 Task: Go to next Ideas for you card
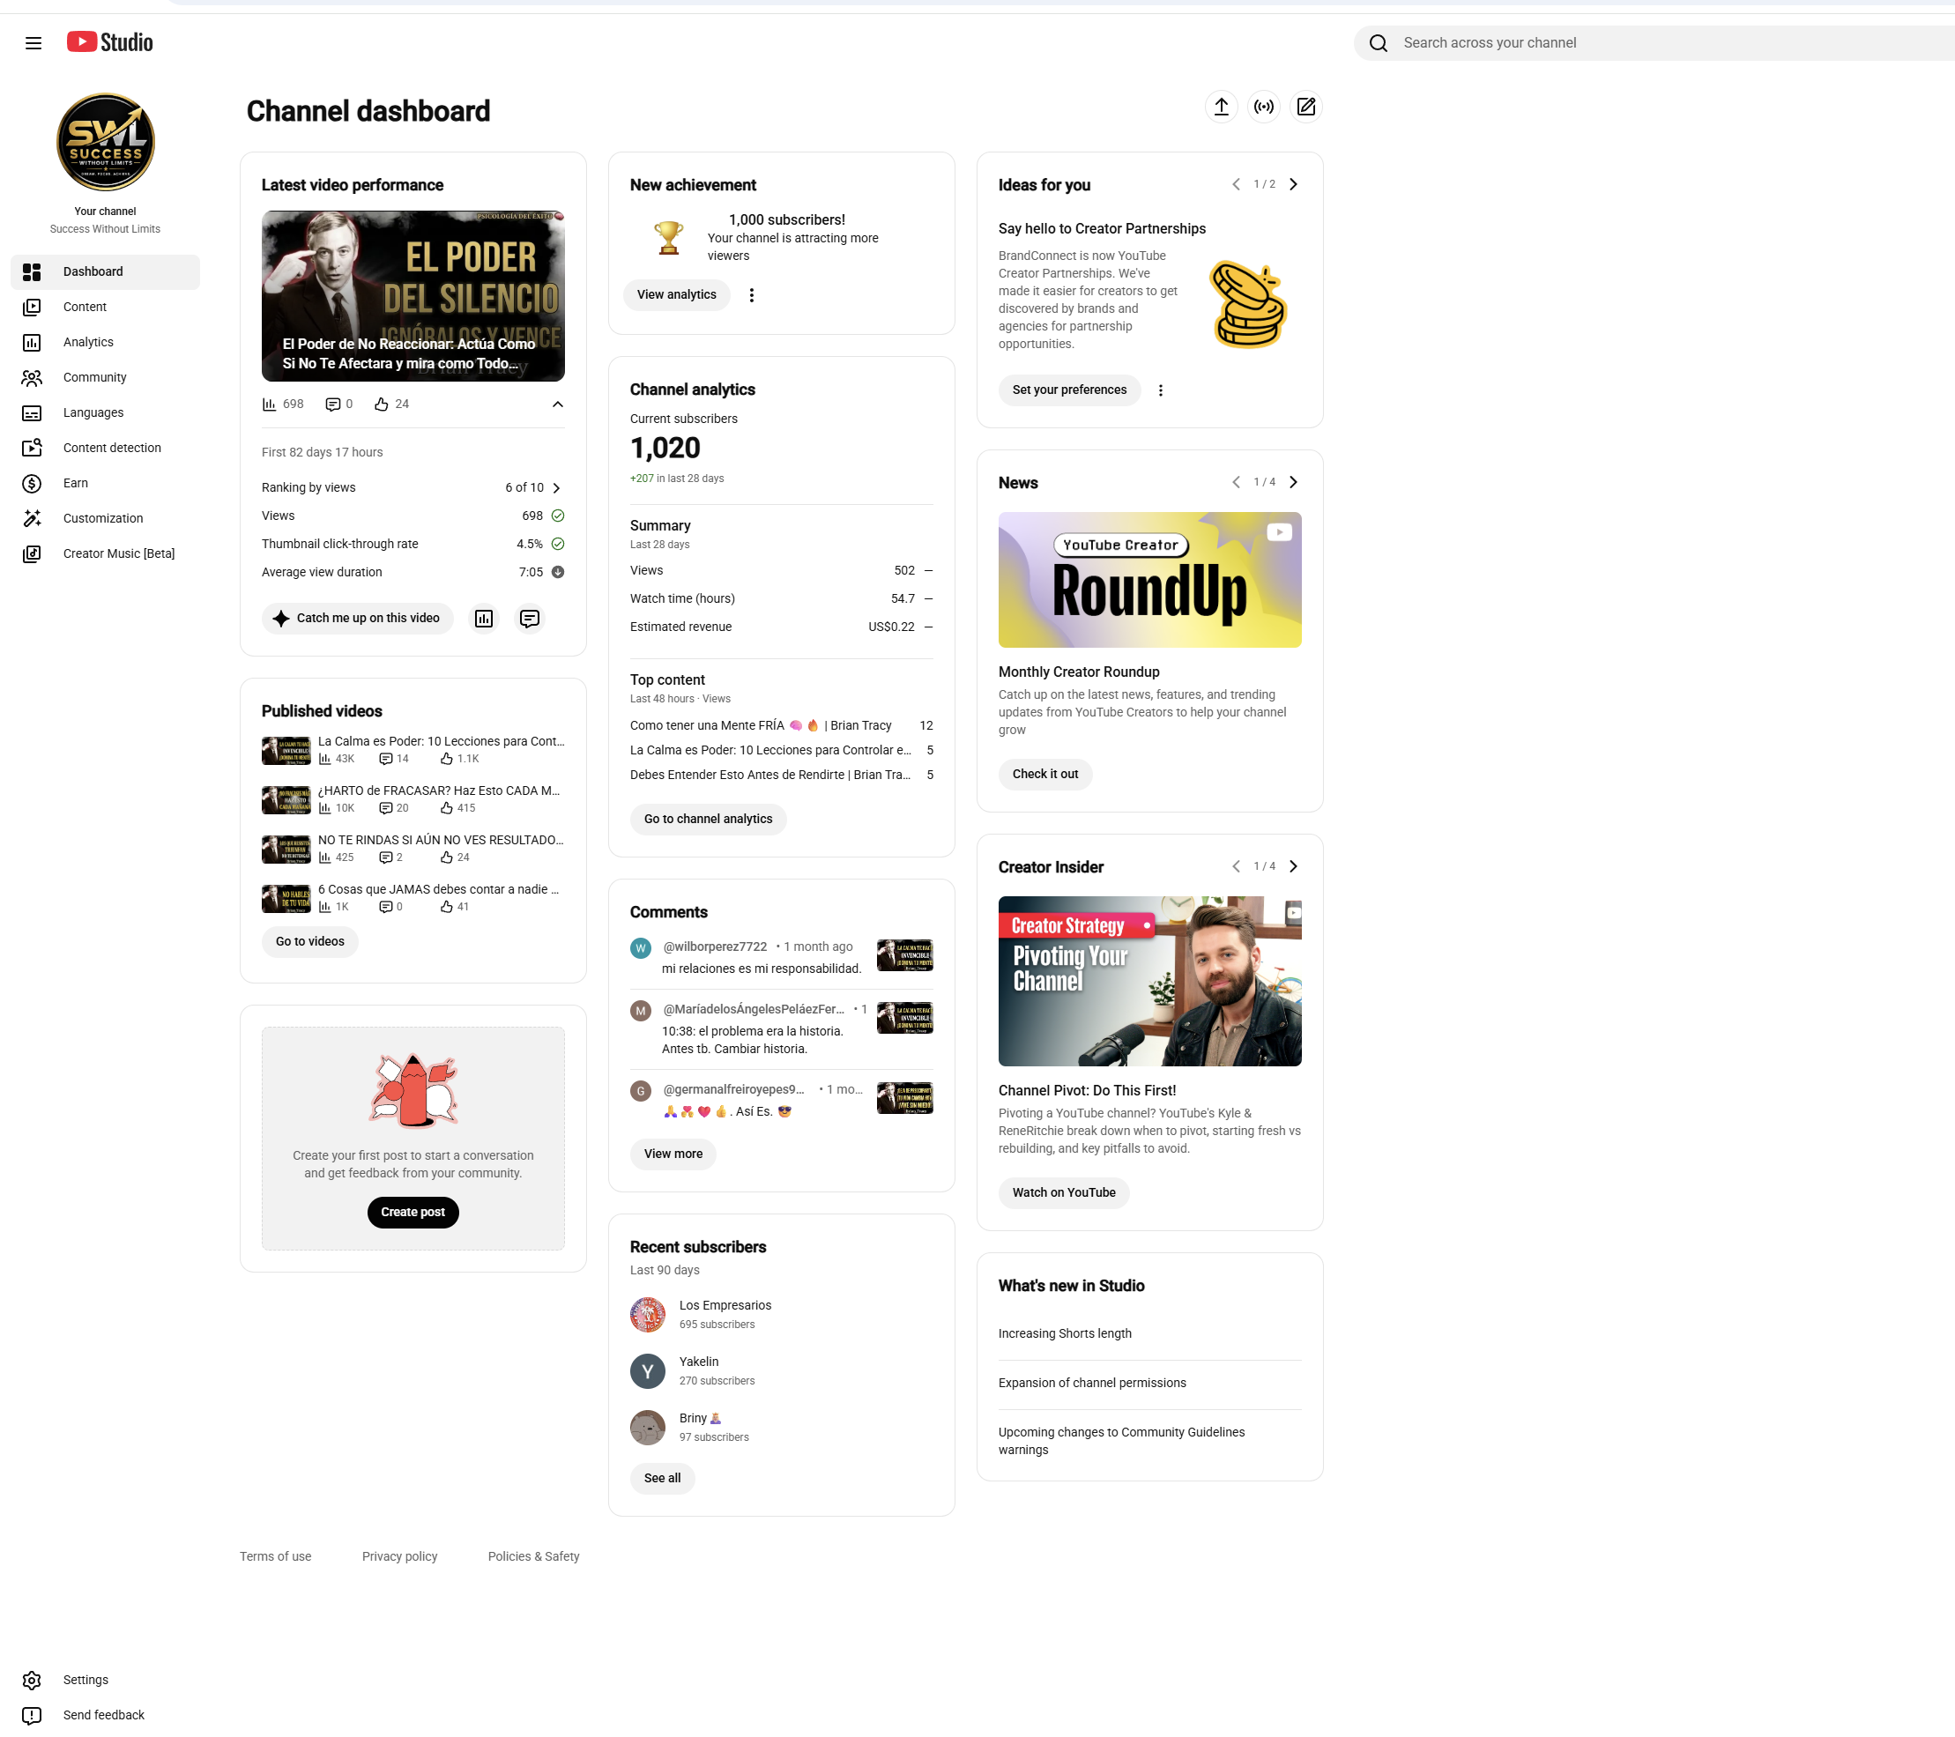click(1293, 184)
